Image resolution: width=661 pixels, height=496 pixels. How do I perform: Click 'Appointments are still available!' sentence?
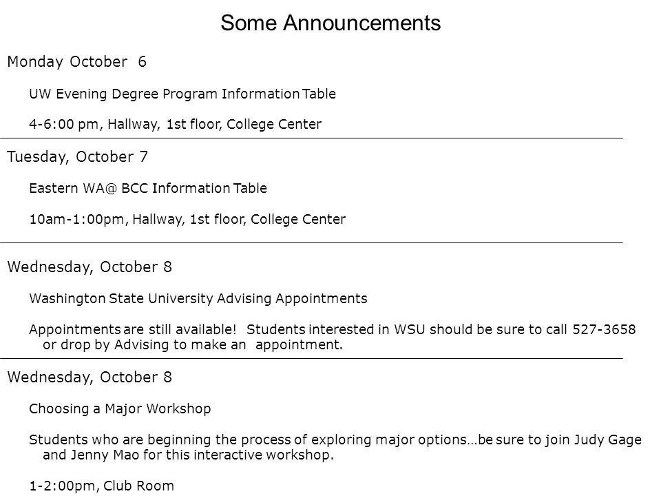pyautogui.click(x=133, y=329)
